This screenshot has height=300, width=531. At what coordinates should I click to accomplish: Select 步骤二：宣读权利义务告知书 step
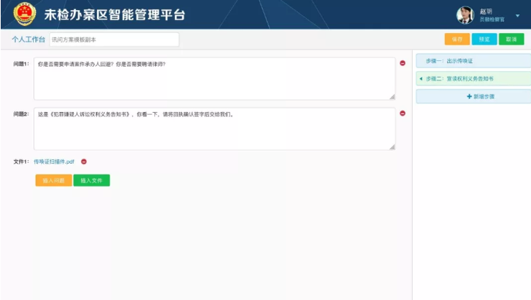(x=473, y=78)
